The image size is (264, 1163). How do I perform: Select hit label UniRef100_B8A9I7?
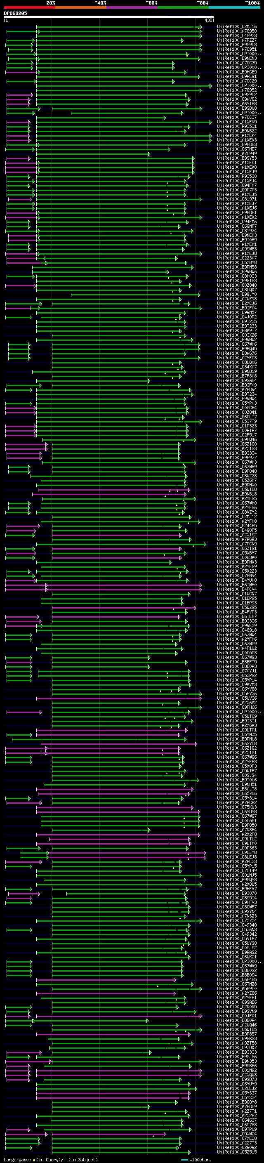point(237,330)
